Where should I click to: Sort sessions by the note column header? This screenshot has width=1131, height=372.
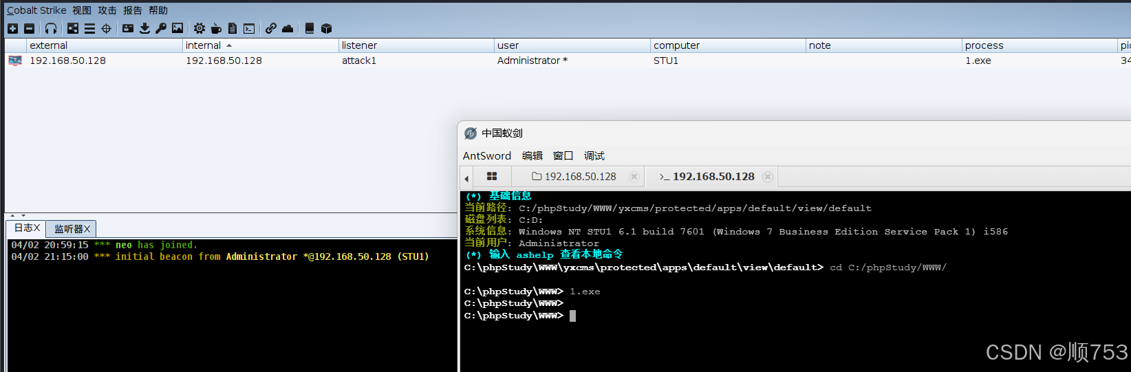coord(884,45)
